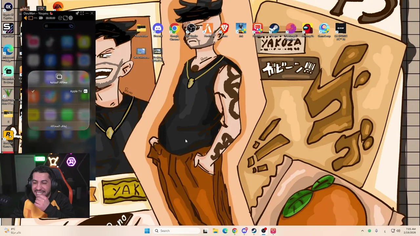Open Steam from the taskbar
420x236 pixels.
pyautogui.click(x=254, y=231)
